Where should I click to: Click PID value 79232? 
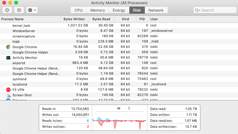143,89
